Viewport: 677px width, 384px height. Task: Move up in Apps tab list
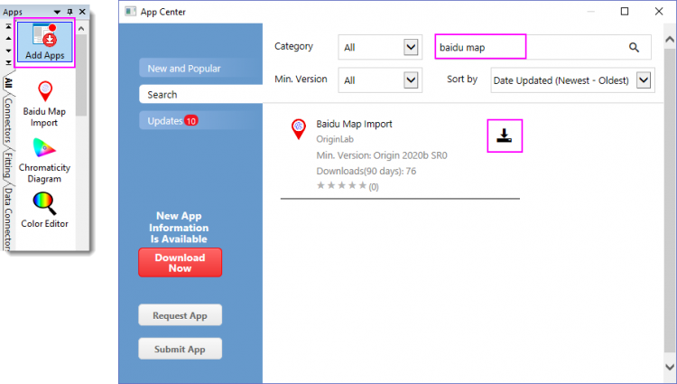coord(8,39)
